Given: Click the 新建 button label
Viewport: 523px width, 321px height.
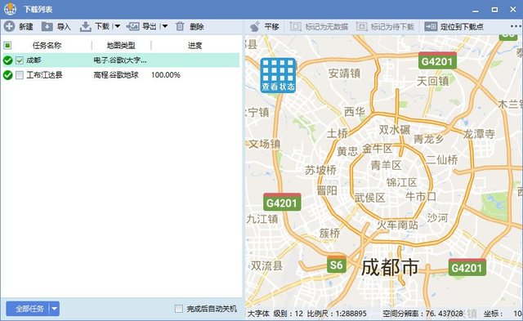Looking at the screenshot, I should [x=26, y=27].
